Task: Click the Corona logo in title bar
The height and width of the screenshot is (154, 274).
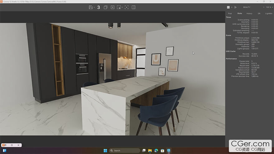Action: [x=1, y=1]
